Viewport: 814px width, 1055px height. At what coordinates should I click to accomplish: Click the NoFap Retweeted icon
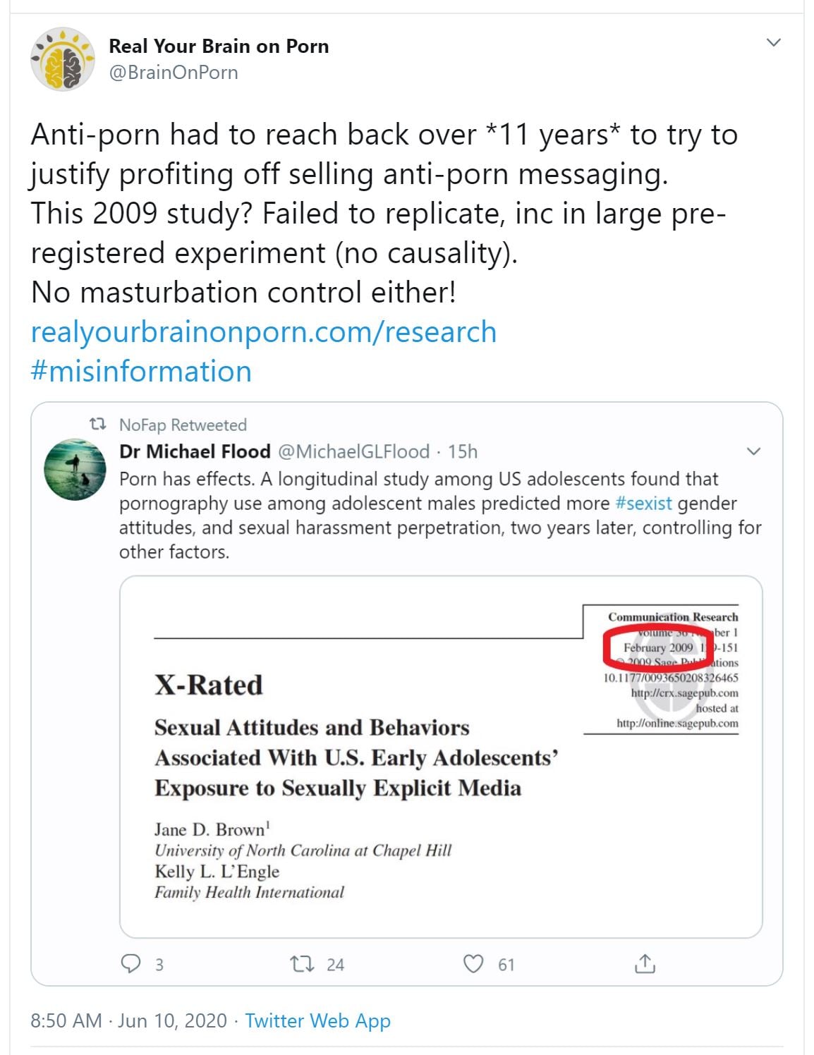click(98, 425)
